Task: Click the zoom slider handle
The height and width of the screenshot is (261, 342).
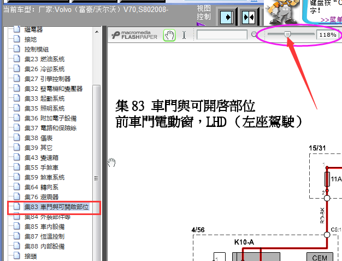Action: [x=288, y=34]
